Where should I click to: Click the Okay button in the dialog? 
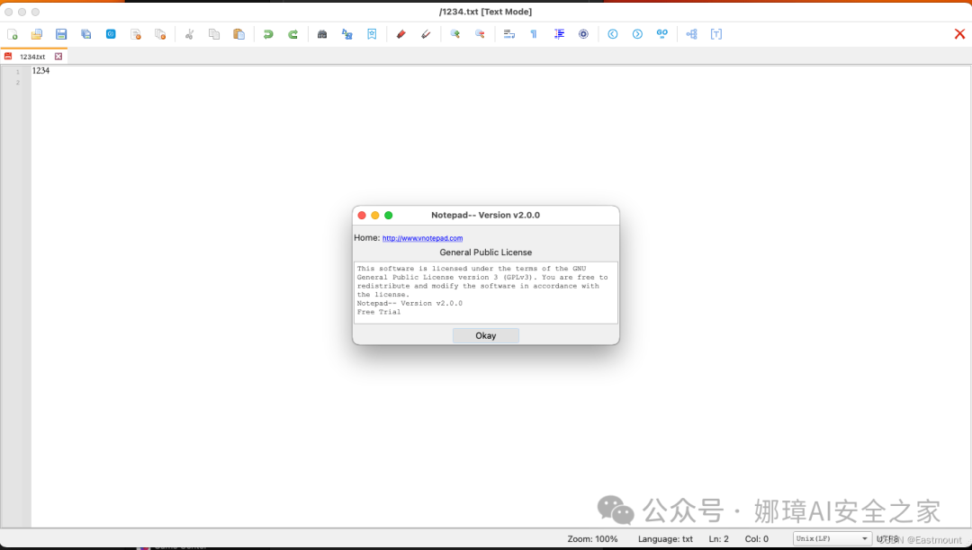click(x=485, y=335)
